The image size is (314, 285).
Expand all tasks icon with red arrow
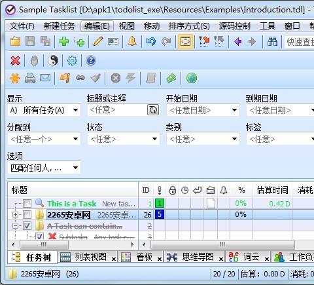point(204,41)
